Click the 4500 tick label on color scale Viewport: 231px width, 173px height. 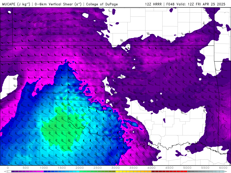click(x=169, y=168)
